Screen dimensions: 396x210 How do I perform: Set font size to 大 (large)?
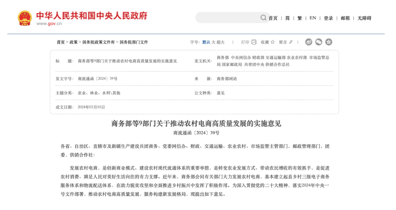pos(213,42)
